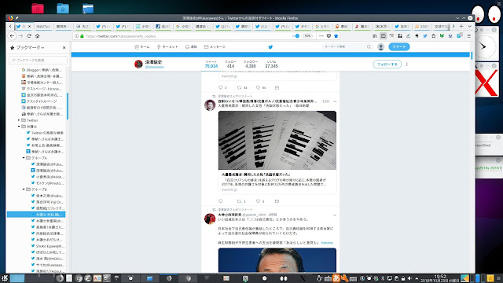The image size is (503, 283).
Task: Open the Twitter ホーム navigation item
Action: coord(142,47)
